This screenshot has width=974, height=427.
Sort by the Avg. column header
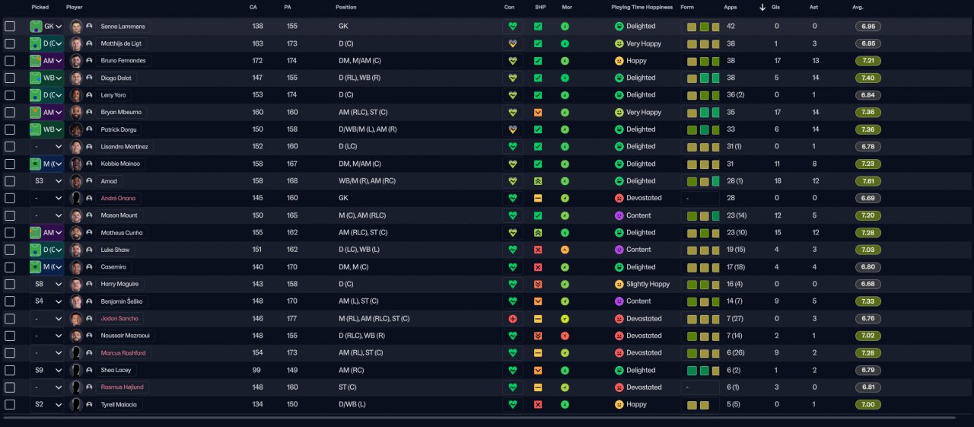(858, 8)
